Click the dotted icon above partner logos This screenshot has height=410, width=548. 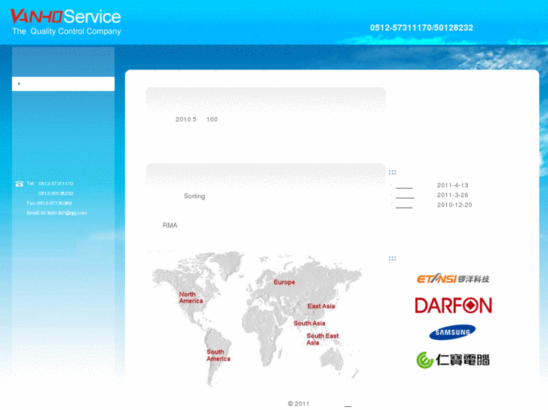[393, 259]
